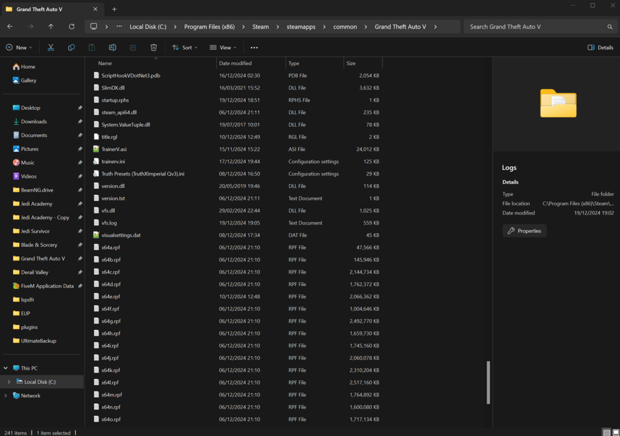The image size is (620, 436).
Task: Navigate up one folder level
Action: 51,27
